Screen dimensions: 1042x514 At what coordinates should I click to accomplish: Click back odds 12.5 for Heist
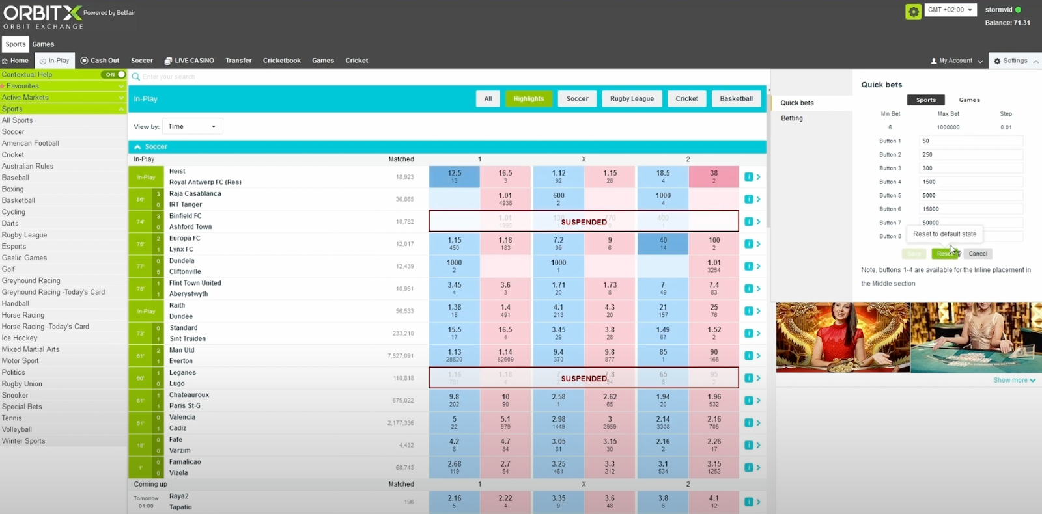click(454, 176)
